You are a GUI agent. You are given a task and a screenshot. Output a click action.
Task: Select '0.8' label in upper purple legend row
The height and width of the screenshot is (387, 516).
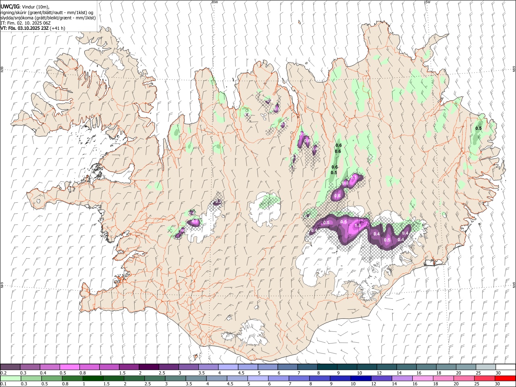coord(83,373)
